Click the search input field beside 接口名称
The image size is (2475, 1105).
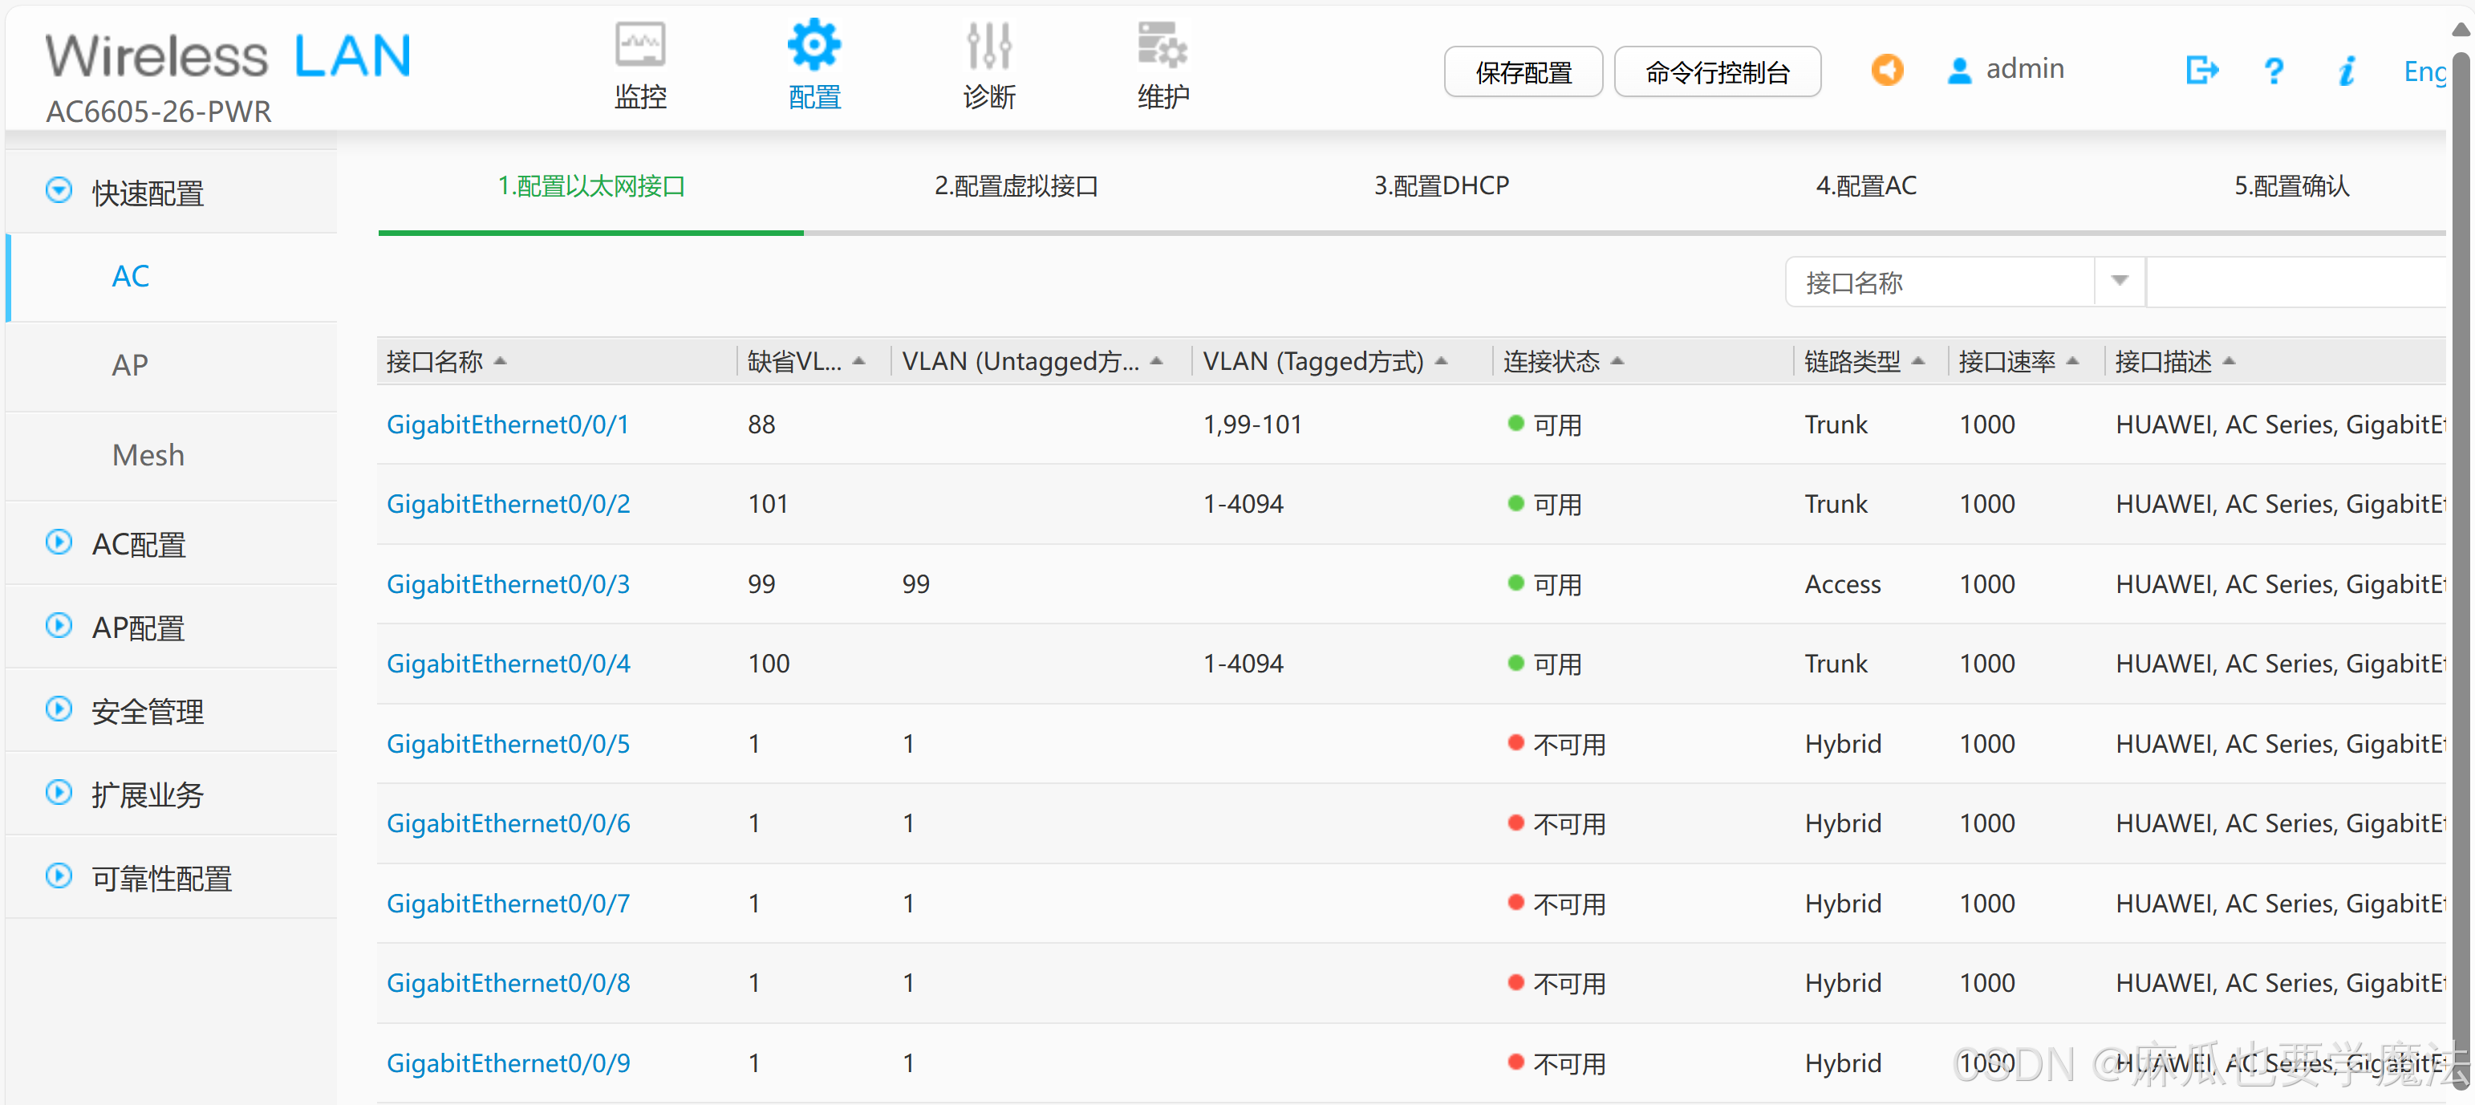[x=2296, y=282]
